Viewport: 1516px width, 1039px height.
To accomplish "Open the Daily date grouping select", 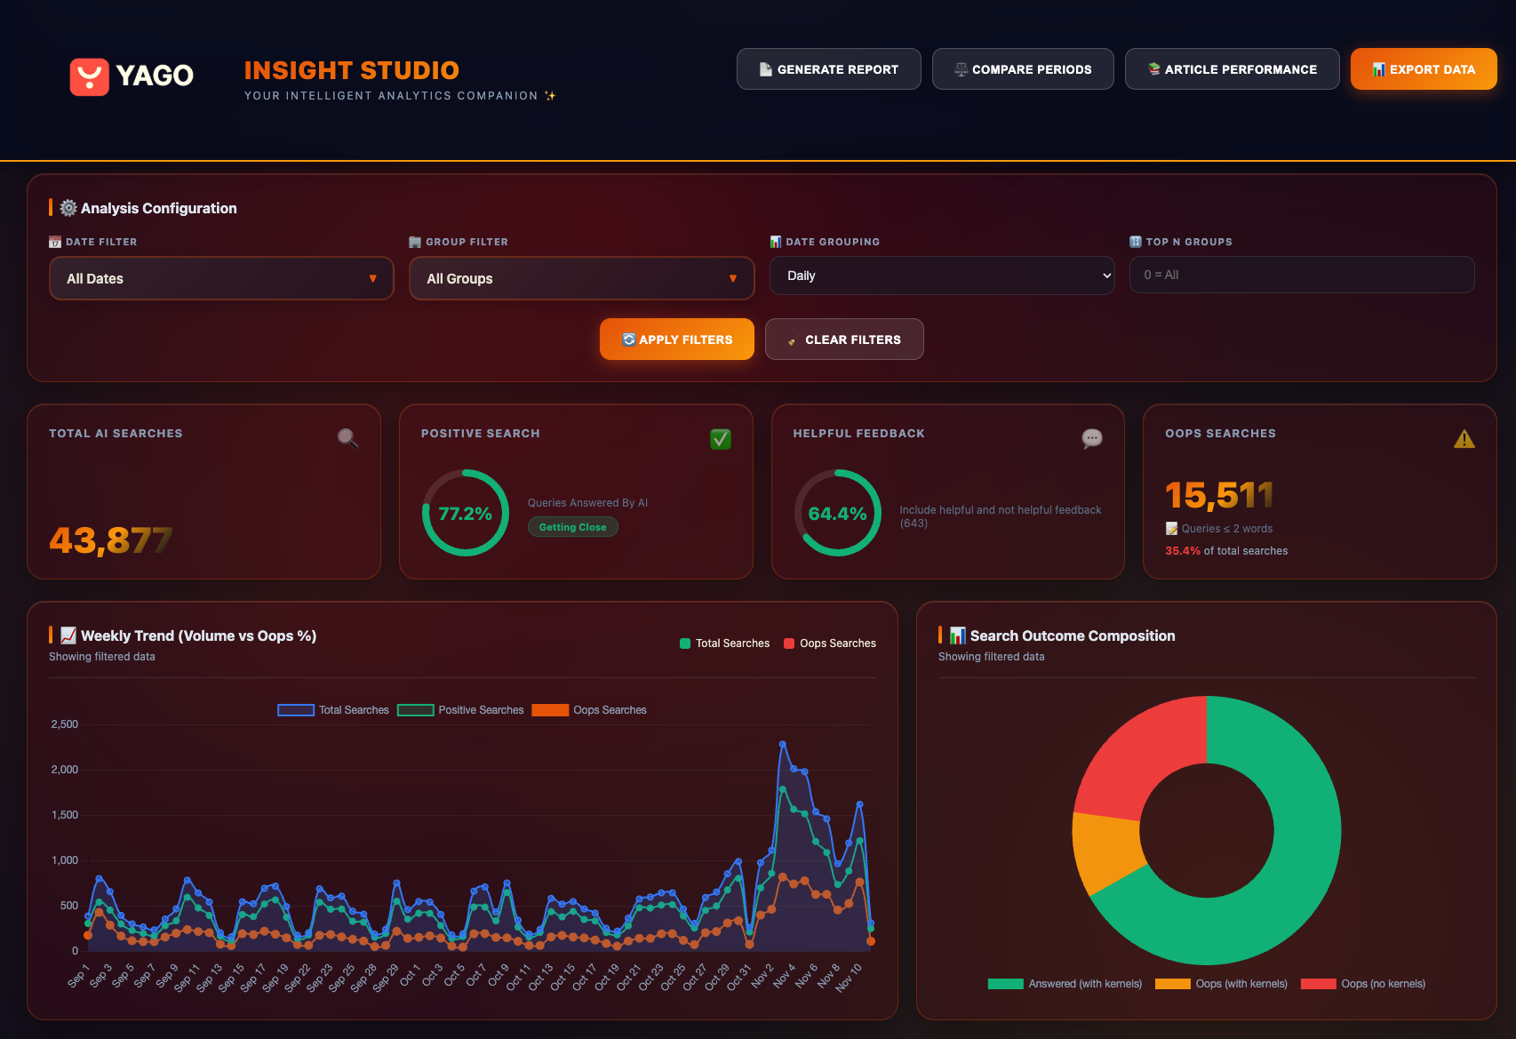I will click(942, 276).
